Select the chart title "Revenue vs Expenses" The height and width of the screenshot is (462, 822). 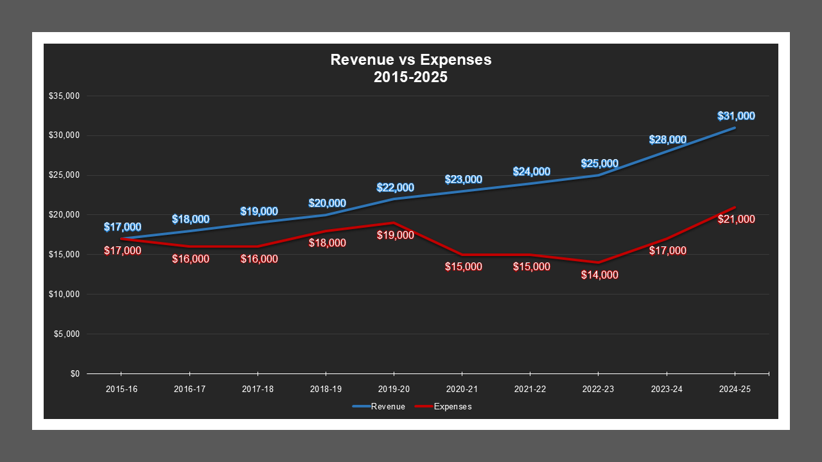pyautogui.click(x=410, y=60)
